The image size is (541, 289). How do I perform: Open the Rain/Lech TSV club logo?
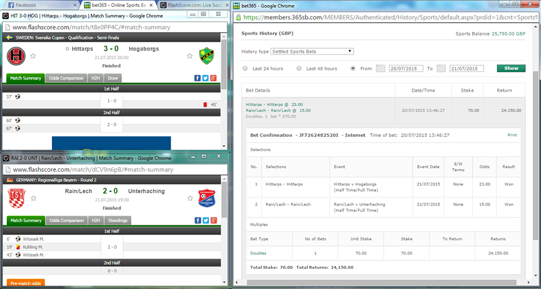click(x=16, y=198)
